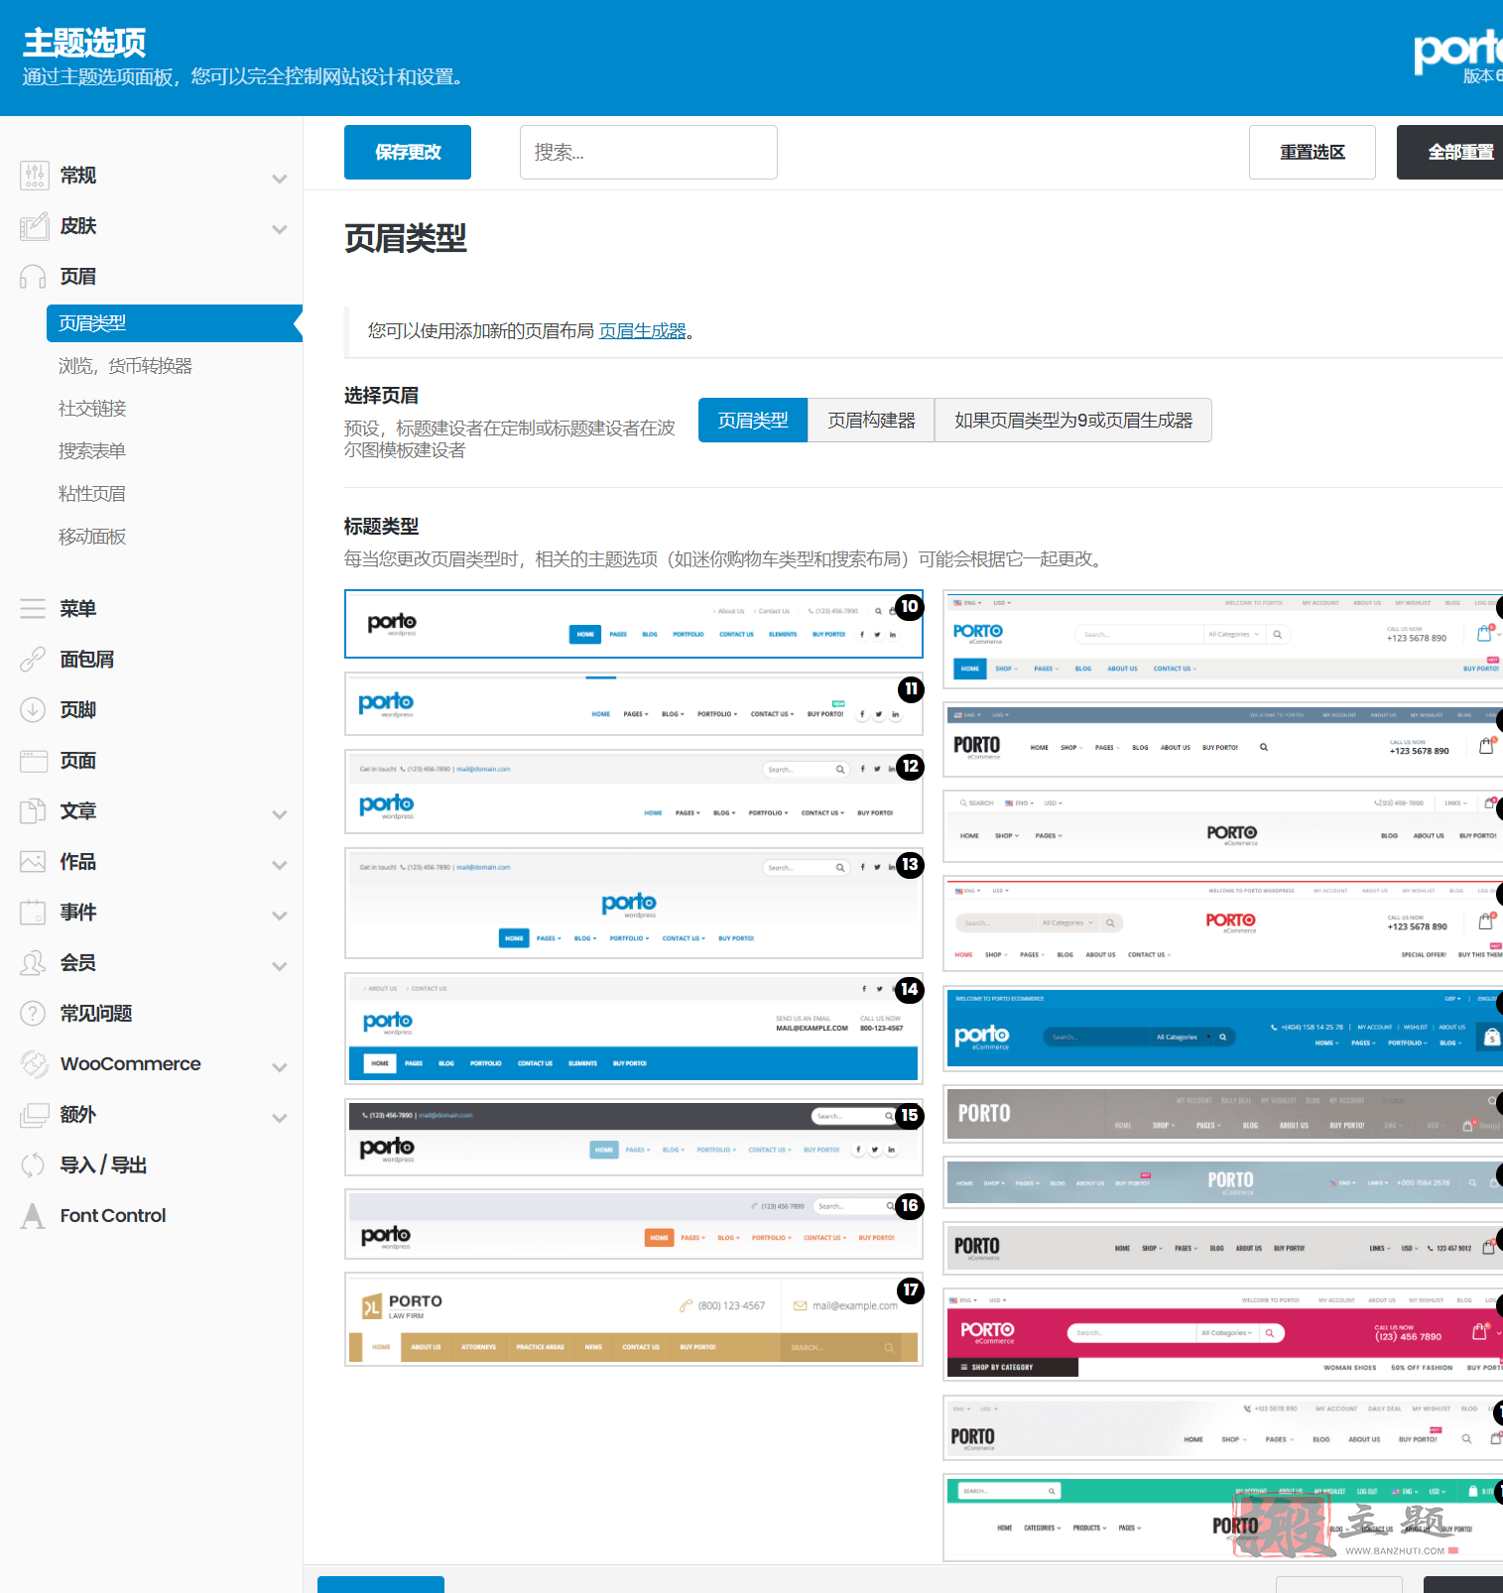Click the 会员 users icon
Screen dimensions: 1503x1593
point(34,962)
